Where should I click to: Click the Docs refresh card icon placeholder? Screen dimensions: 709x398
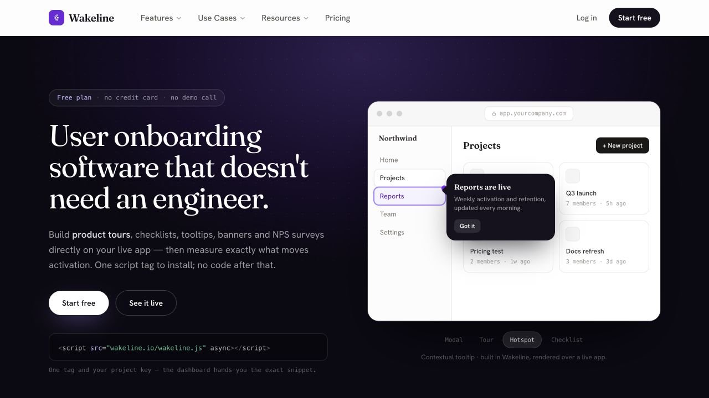click(573, 234)
